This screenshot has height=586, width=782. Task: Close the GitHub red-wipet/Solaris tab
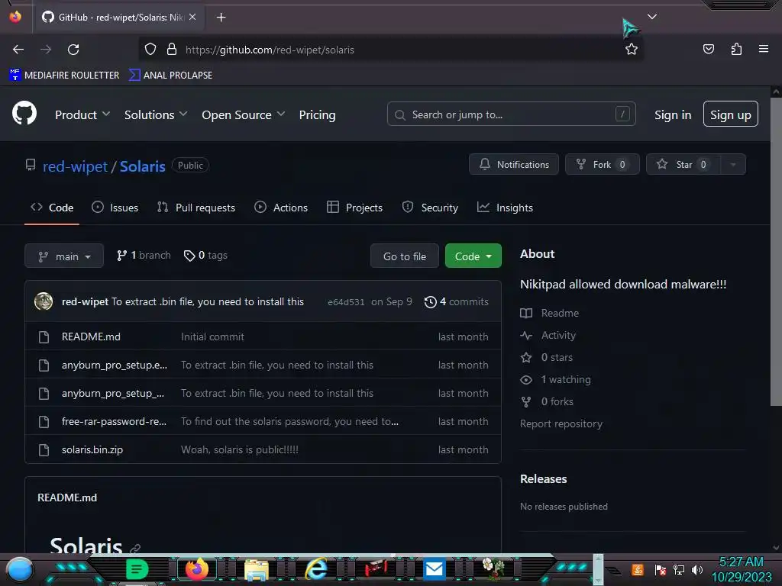(x=192, y=17)
